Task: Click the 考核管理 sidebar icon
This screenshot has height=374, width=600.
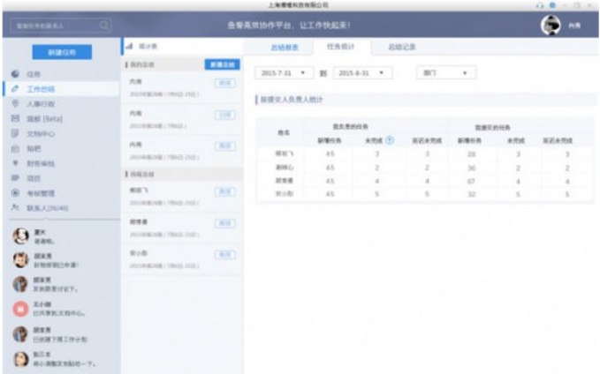Action: coord(16,192)
